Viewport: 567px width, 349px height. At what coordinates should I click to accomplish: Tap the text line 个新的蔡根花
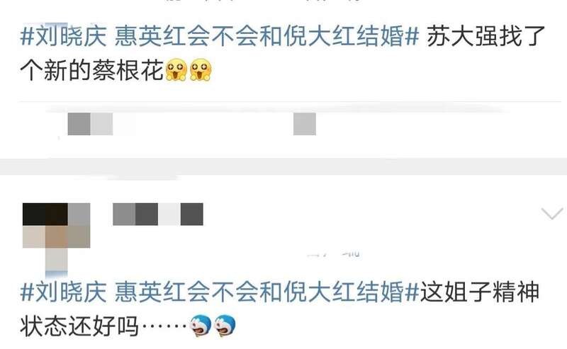[x=92, y=70]
